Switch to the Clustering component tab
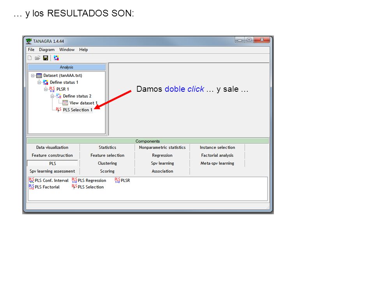Screen dimensions: 374x281 coord(108,163)
